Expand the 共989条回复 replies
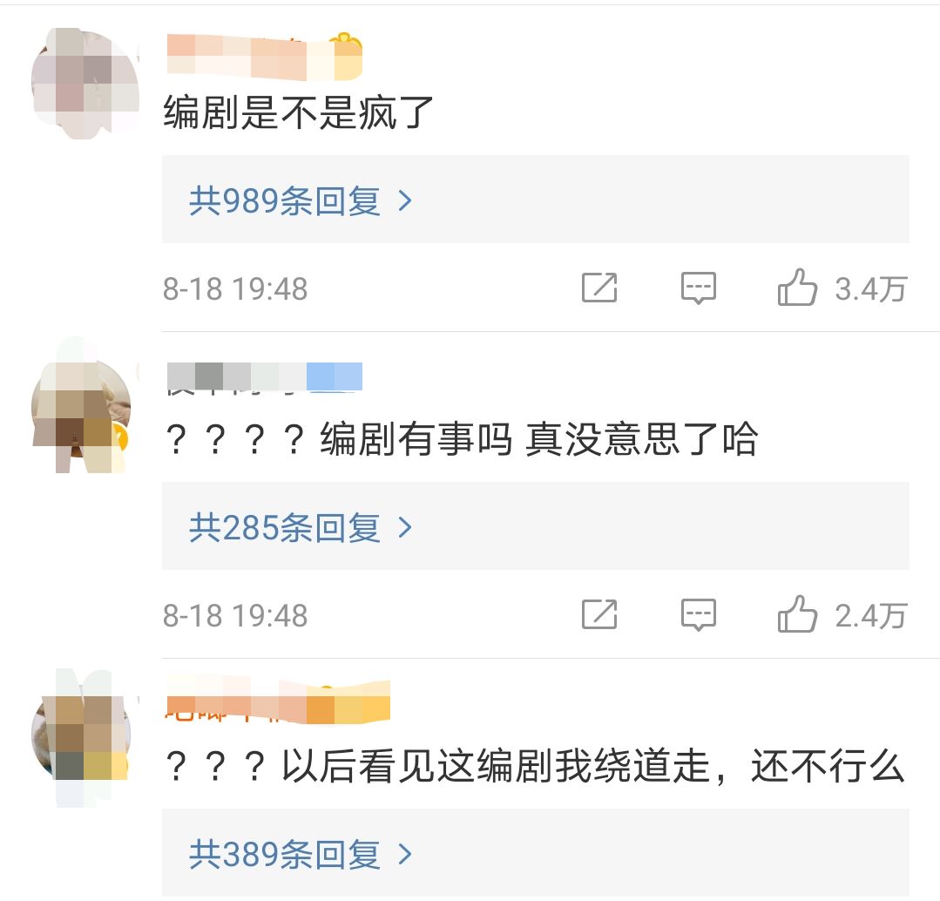This screenshot has width=940, height=901. point(536,200)
